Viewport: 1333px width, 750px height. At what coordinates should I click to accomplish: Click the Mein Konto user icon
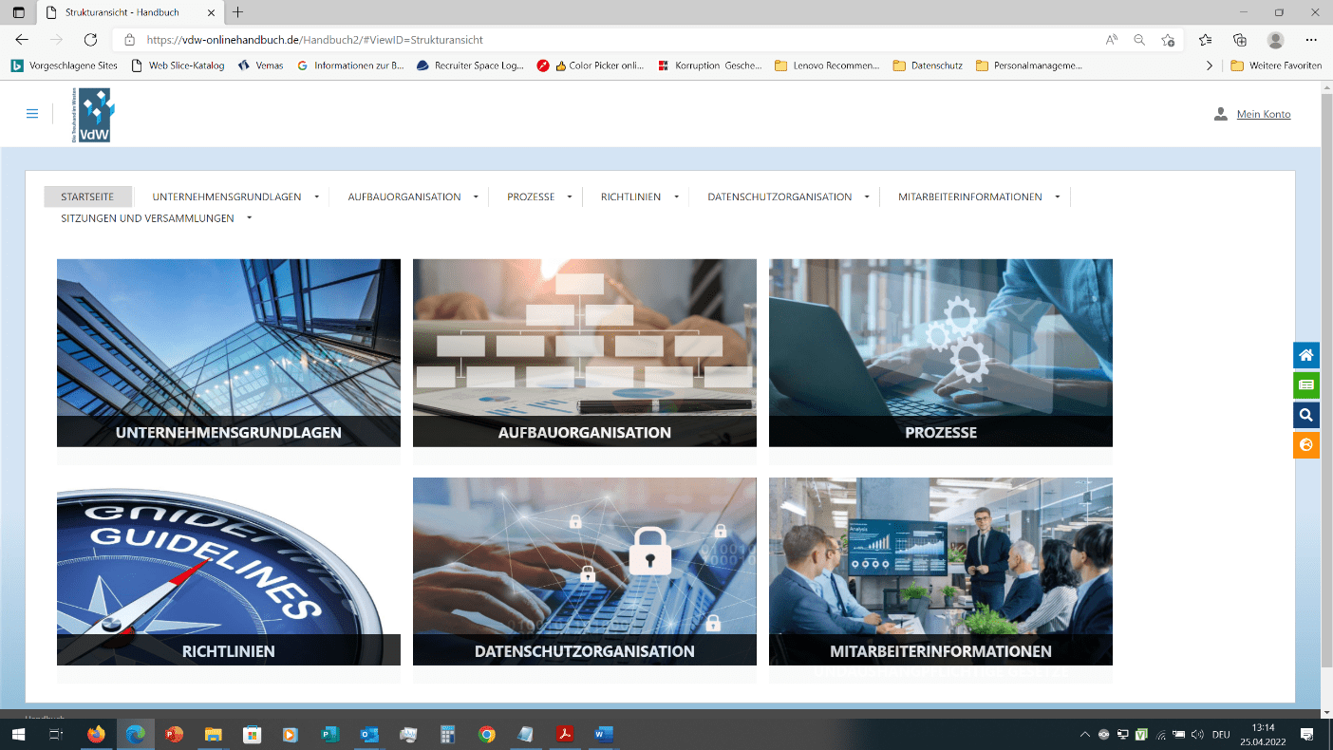click(1220, 114)
